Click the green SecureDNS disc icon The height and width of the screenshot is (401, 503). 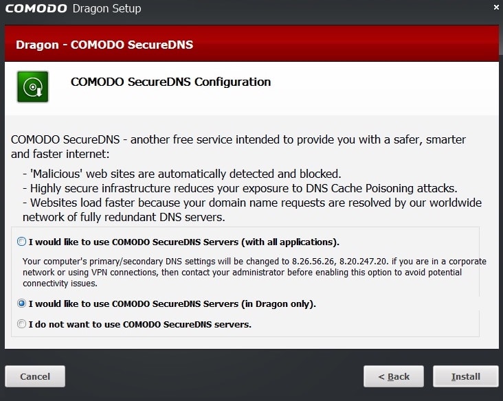click(33, 87)
